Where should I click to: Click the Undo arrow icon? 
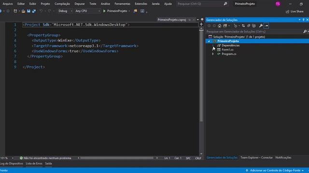point(41,11)
